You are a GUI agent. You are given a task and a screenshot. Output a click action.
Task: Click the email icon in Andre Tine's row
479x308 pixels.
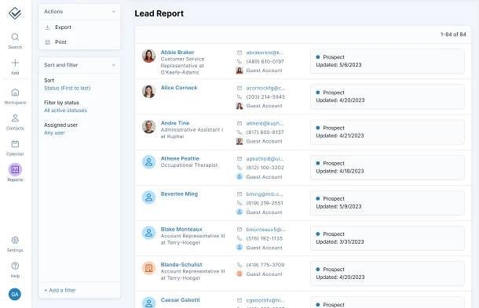pyautogui.click(x=239, y=124)
